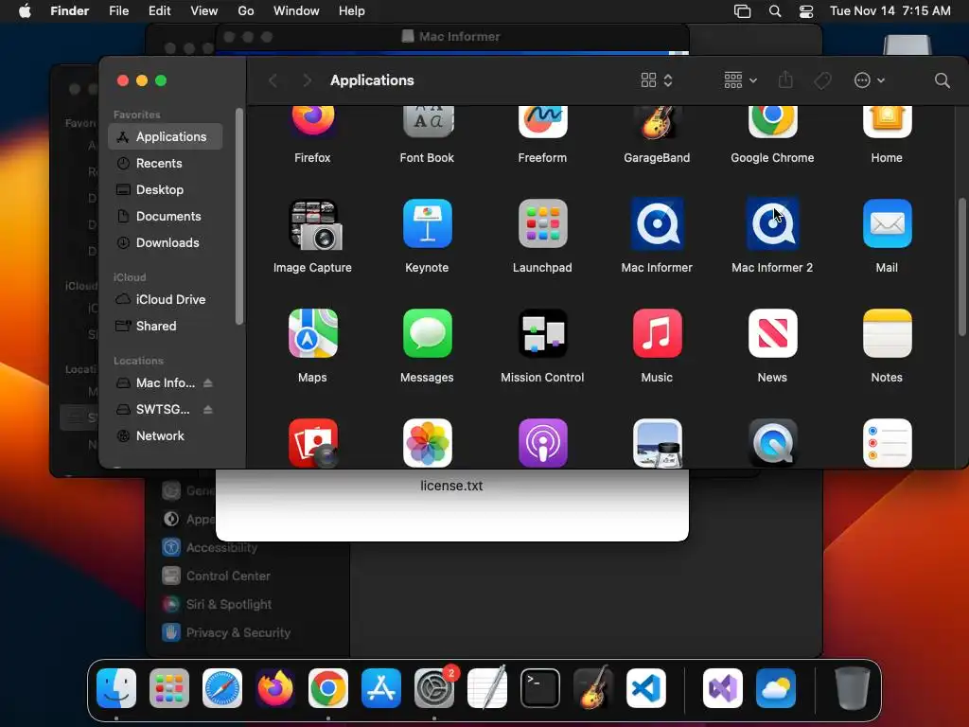Eject the SWTSG... volume
Screen dimensions: 969x727
point(207,410)
